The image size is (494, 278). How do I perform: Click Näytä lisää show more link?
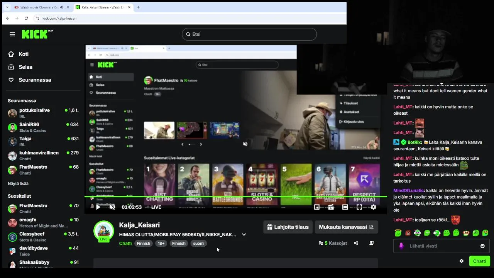click(x=18, y=183)
